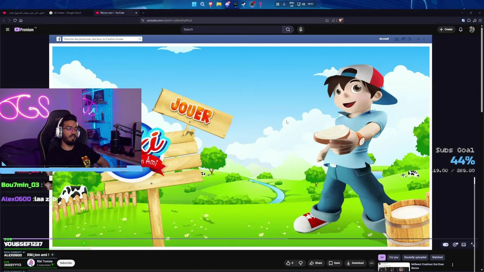
Task: Open MrBeast Crashout video thumbnail
Action: pos(394,267)
